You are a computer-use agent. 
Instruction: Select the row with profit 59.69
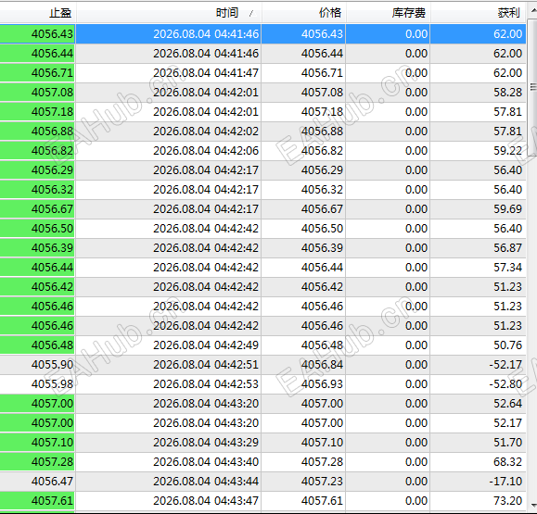(x=263, y=209)
